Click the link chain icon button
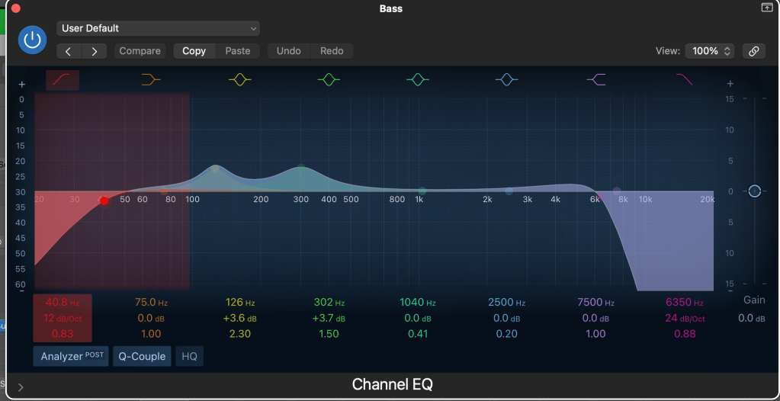 pyautogui.click(x=753, y=51)
